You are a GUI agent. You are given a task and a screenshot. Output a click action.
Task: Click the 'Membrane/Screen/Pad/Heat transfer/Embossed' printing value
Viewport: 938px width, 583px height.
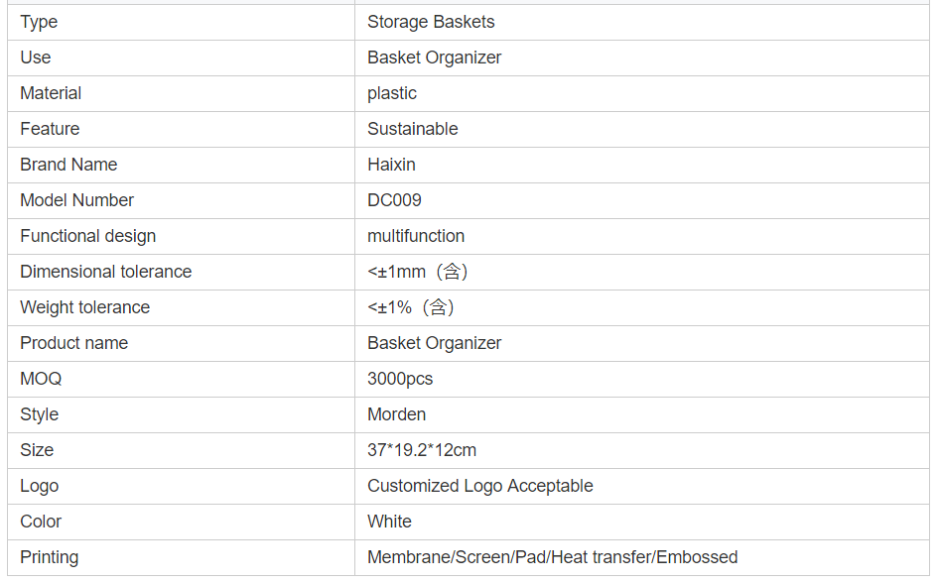tap(552, 557)
